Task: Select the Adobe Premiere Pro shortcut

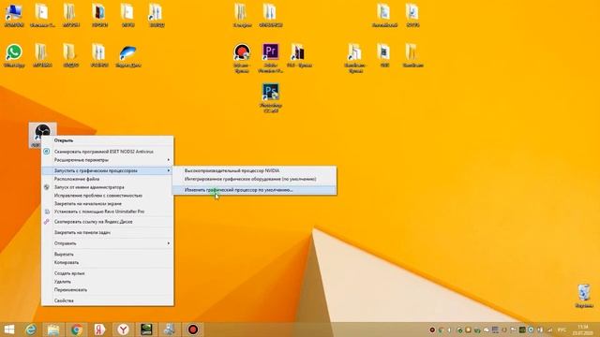Action: pyautogui.click(x=271, y=58)
